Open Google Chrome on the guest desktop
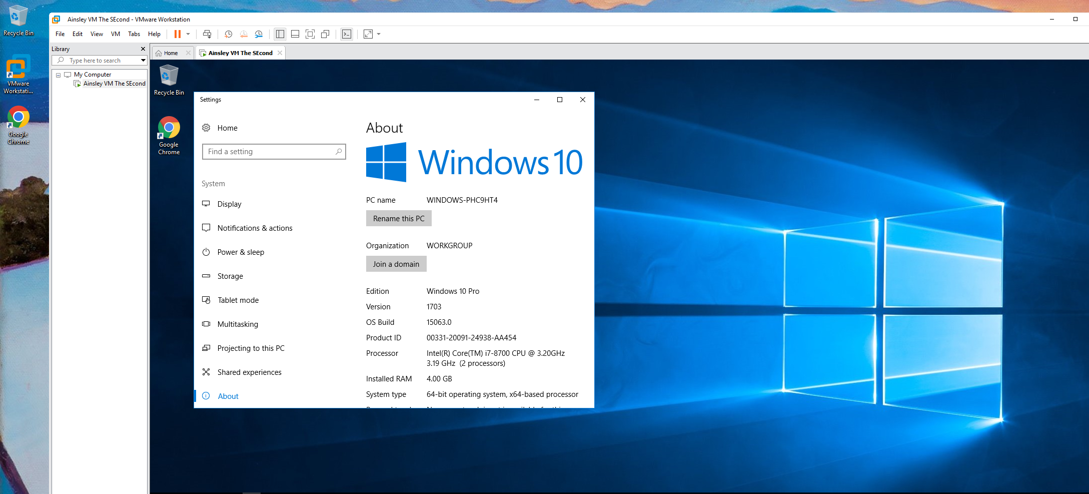 (x=169, y=136)
